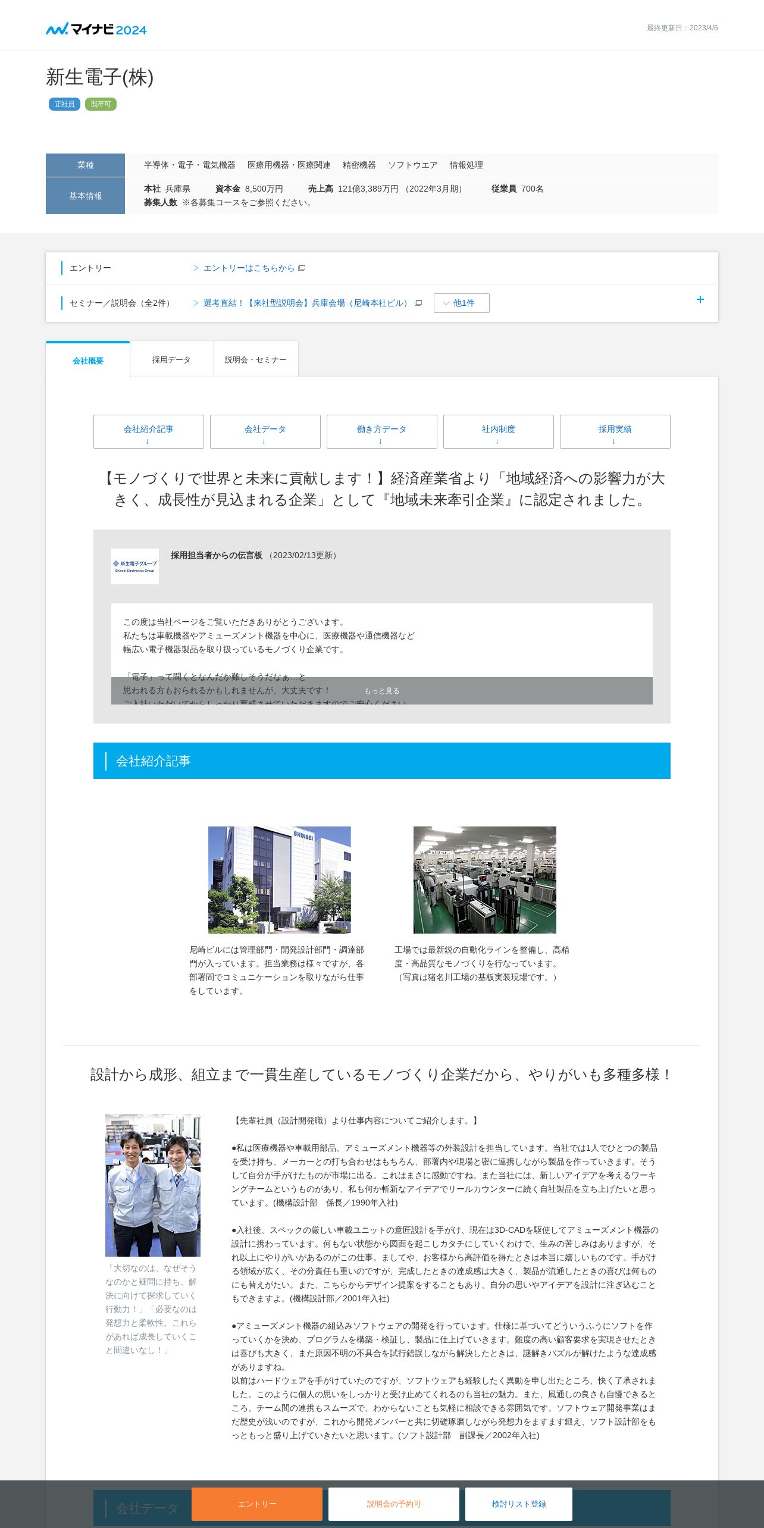Click the 医療用機器・医療関連 industry text
Screen dimensions: 764x1528
click(x=289, y=165)
